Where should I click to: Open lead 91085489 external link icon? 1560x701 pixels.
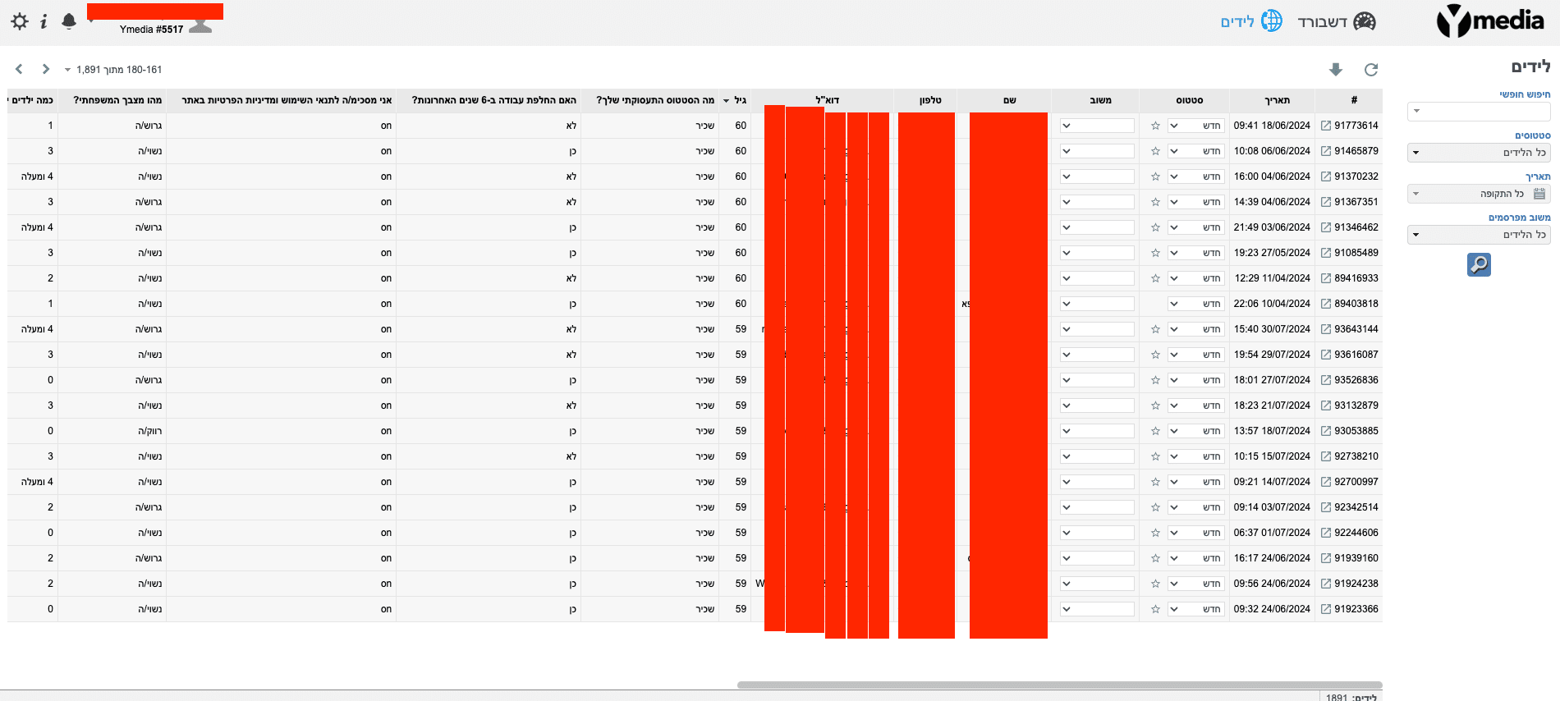point(1326,253)
